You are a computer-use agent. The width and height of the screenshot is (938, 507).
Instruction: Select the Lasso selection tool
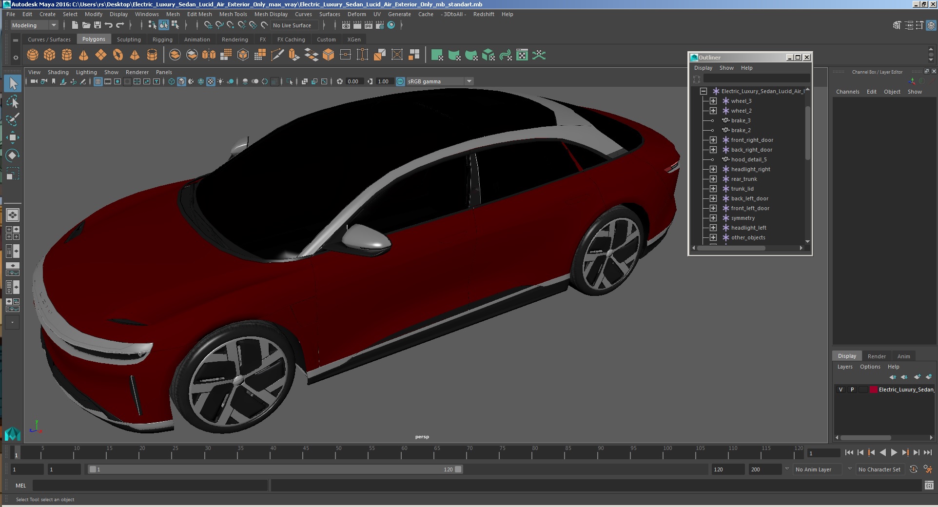tap(13, 101)
